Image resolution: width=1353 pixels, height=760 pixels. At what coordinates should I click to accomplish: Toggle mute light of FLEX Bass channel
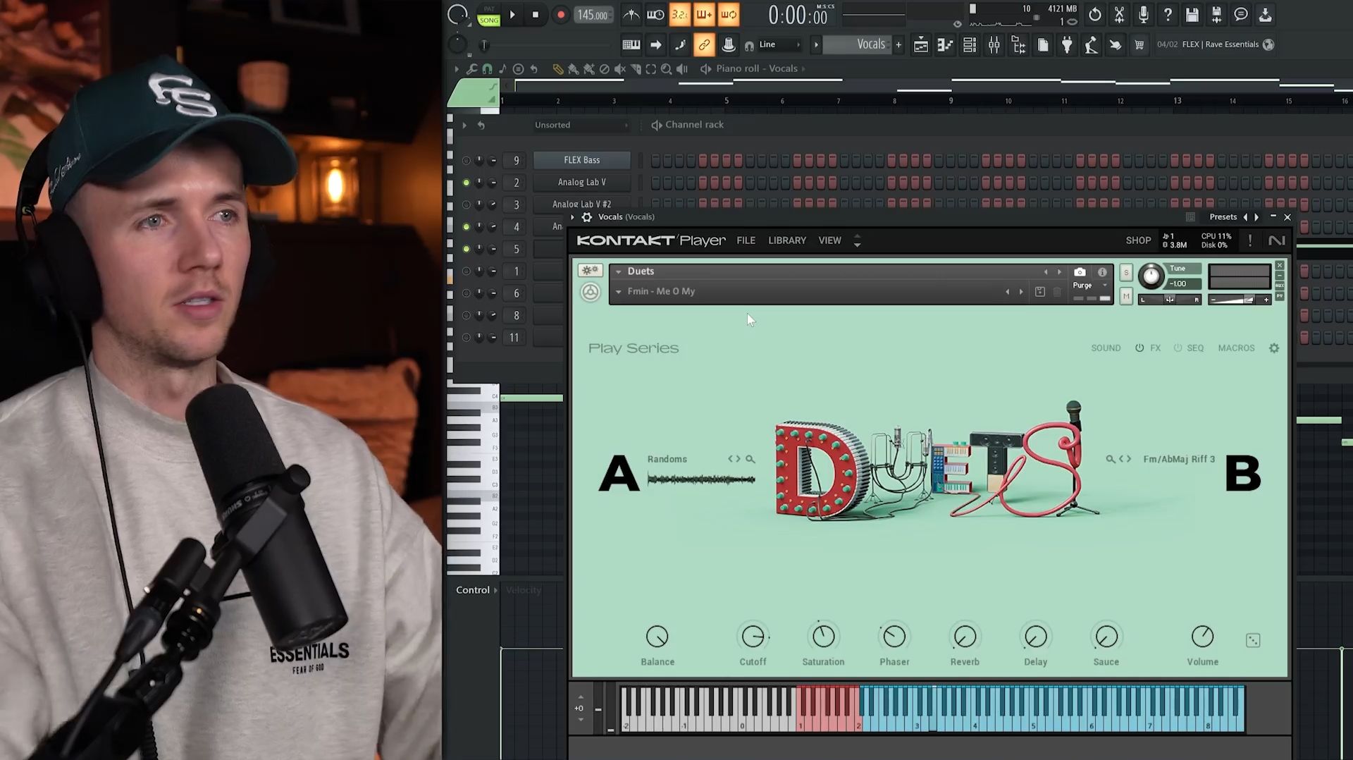coord(466,161)
